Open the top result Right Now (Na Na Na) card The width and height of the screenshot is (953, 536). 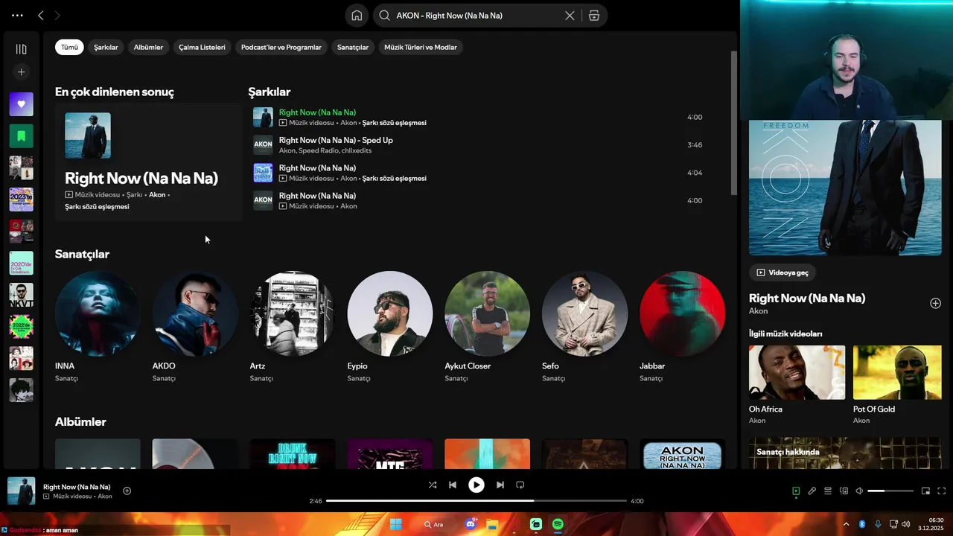point(148,162)
